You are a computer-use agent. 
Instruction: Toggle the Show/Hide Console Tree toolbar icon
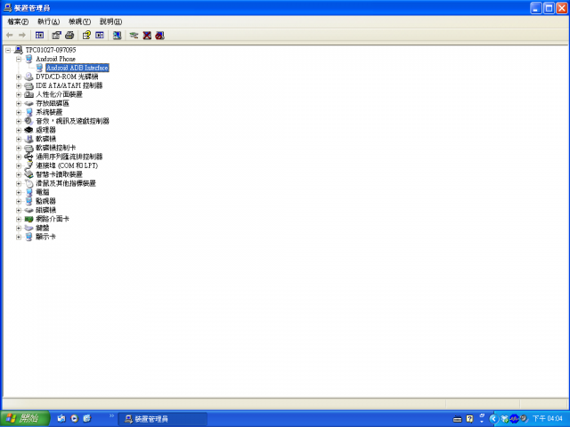point(39,36)
